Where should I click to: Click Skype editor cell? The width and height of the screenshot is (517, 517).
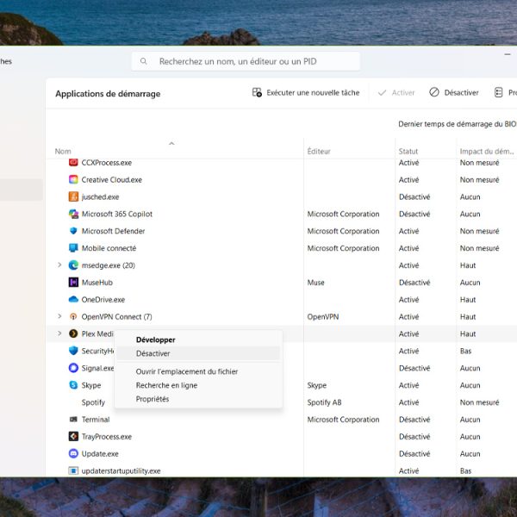tap(316, 385)
